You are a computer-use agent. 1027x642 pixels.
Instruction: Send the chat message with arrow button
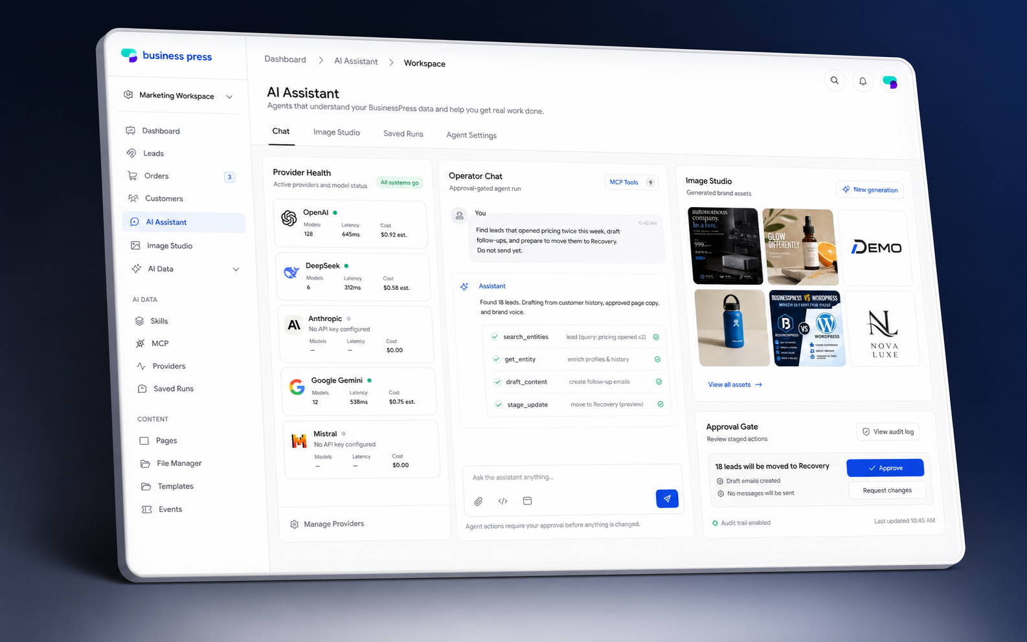click(667, 498)
